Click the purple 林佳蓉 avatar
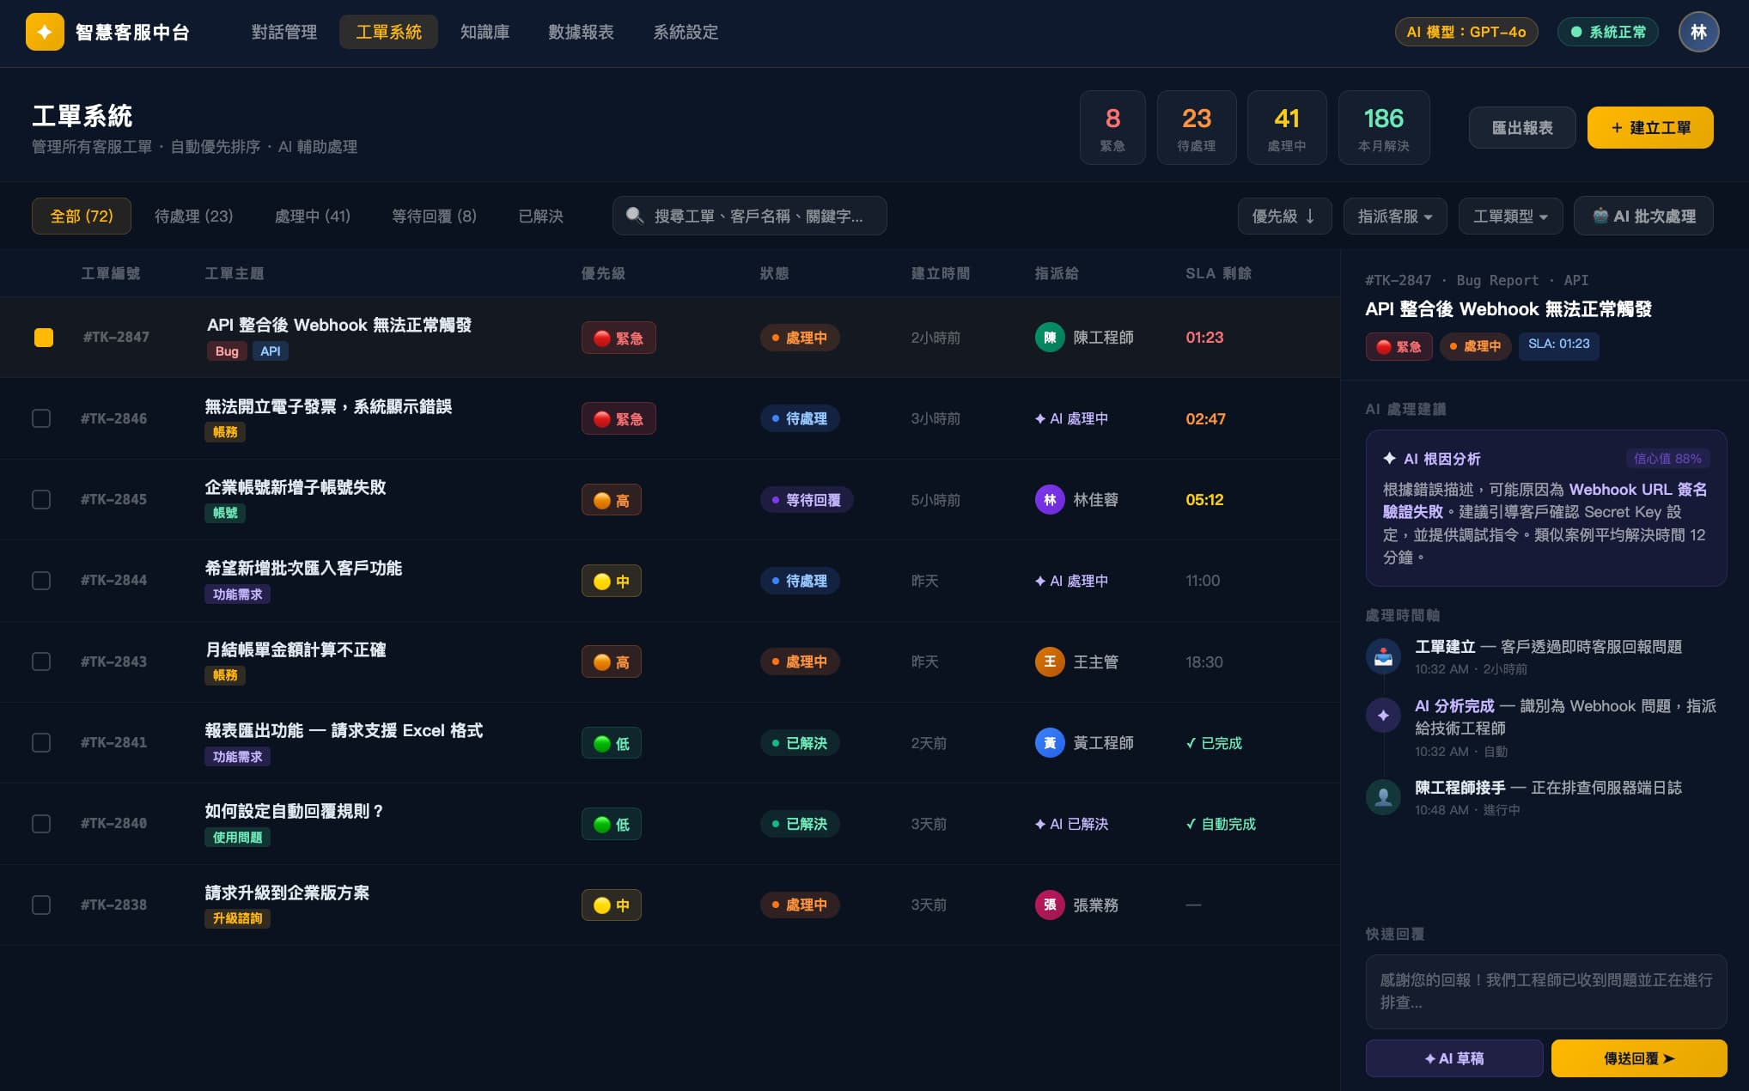The width and height of the screenshot is (1749, 1091). click(x=1049, y=500)
